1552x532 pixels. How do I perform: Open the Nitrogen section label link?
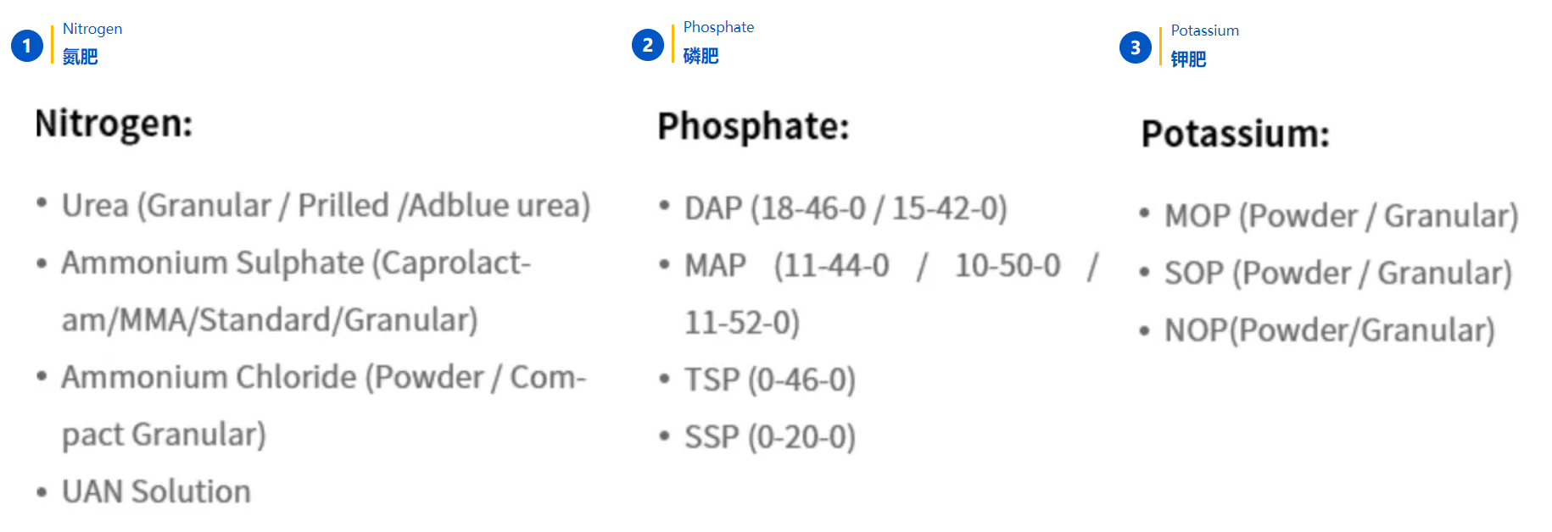click(92, 29)
